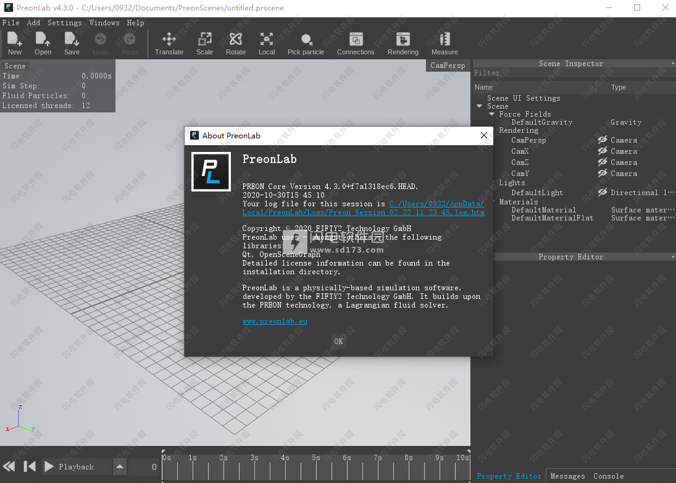The image size is (676, 483).
Task: Select the Scale tool
Action: (x=204, y=44)
